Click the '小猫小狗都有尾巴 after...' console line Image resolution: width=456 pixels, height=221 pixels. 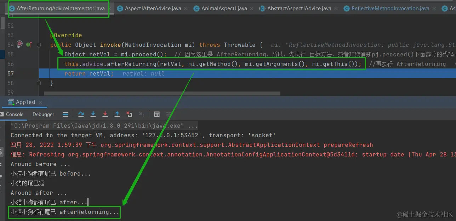click(49, 202)
